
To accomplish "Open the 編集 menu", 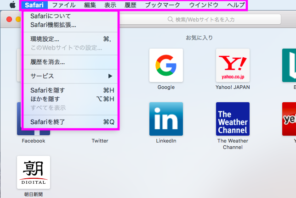I will [x=90, y=5].
